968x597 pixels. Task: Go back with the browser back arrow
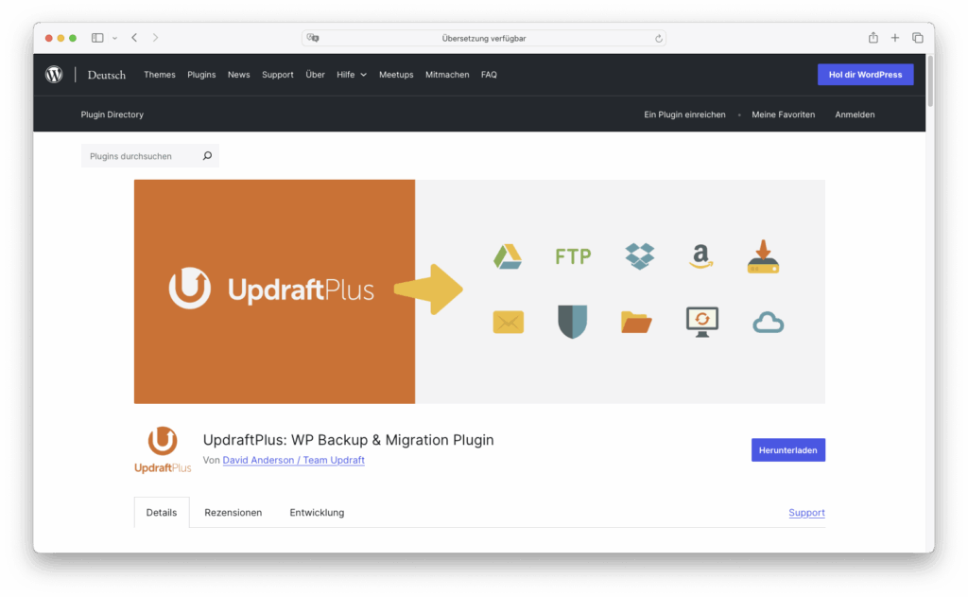pos(134,38)
